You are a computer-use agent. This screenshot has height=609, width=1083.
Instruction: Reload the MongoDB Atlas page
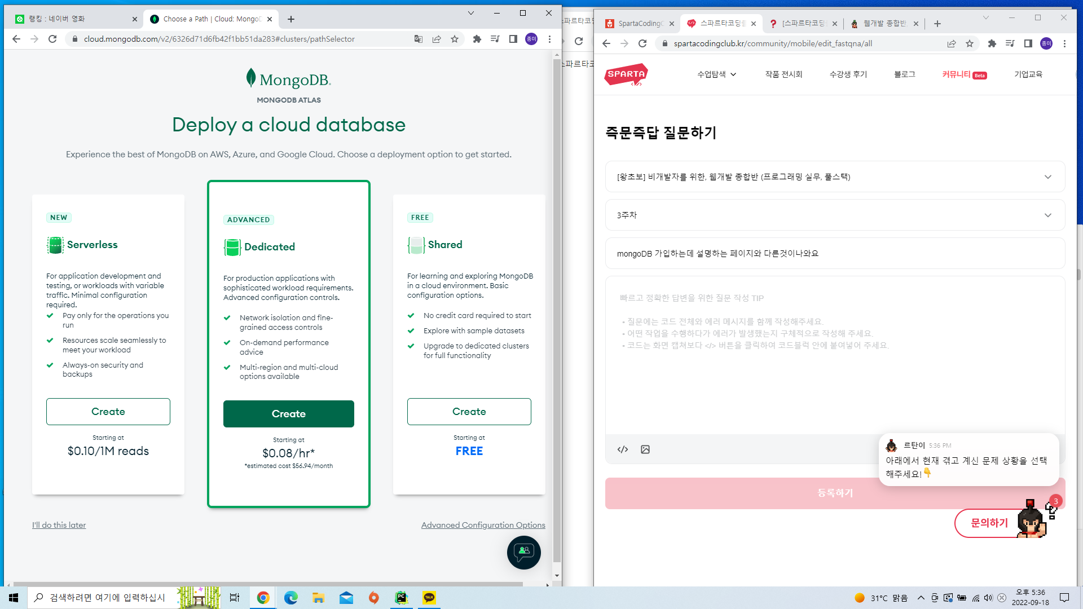point(52,39)
